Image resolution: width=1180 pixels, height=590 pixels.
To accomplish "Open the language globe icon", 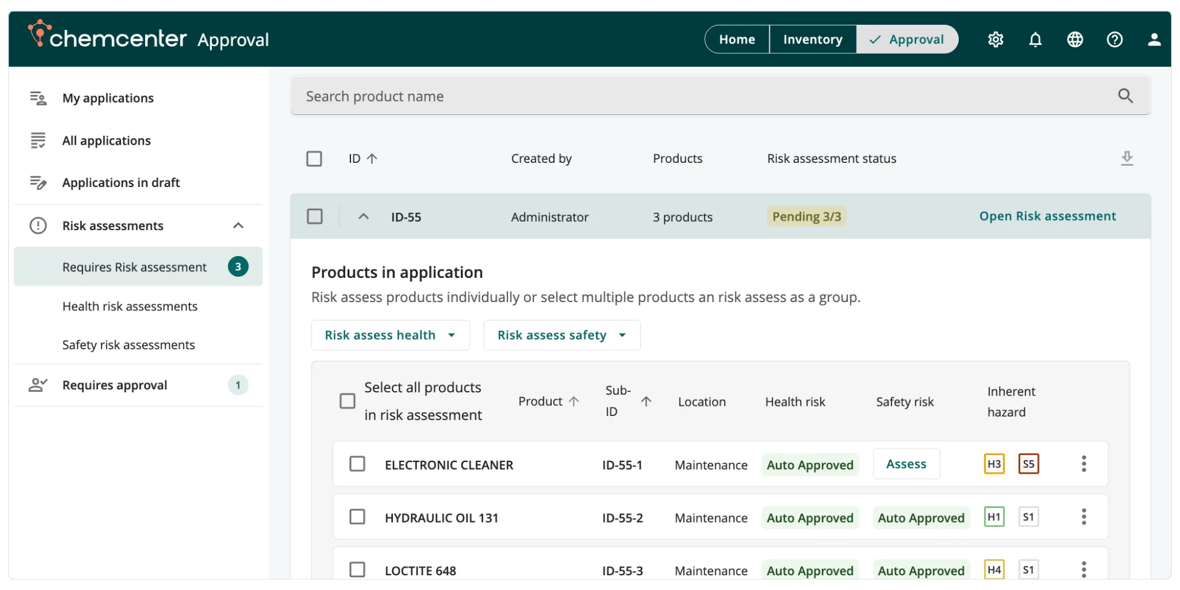I will pyautogui.click(x=1075, y=40).
